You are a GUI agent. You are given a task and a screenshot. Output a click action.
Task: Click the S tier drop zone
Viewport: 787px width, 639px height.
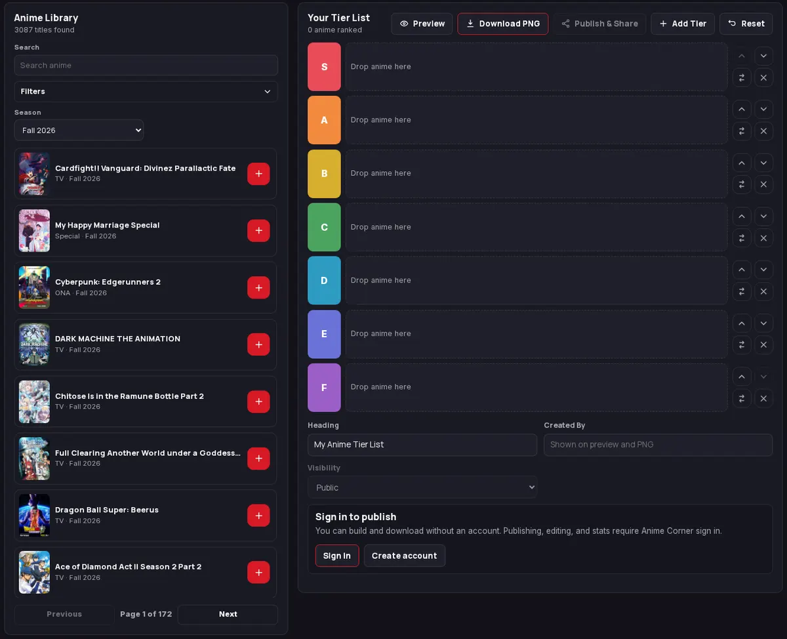coord(536,67)
